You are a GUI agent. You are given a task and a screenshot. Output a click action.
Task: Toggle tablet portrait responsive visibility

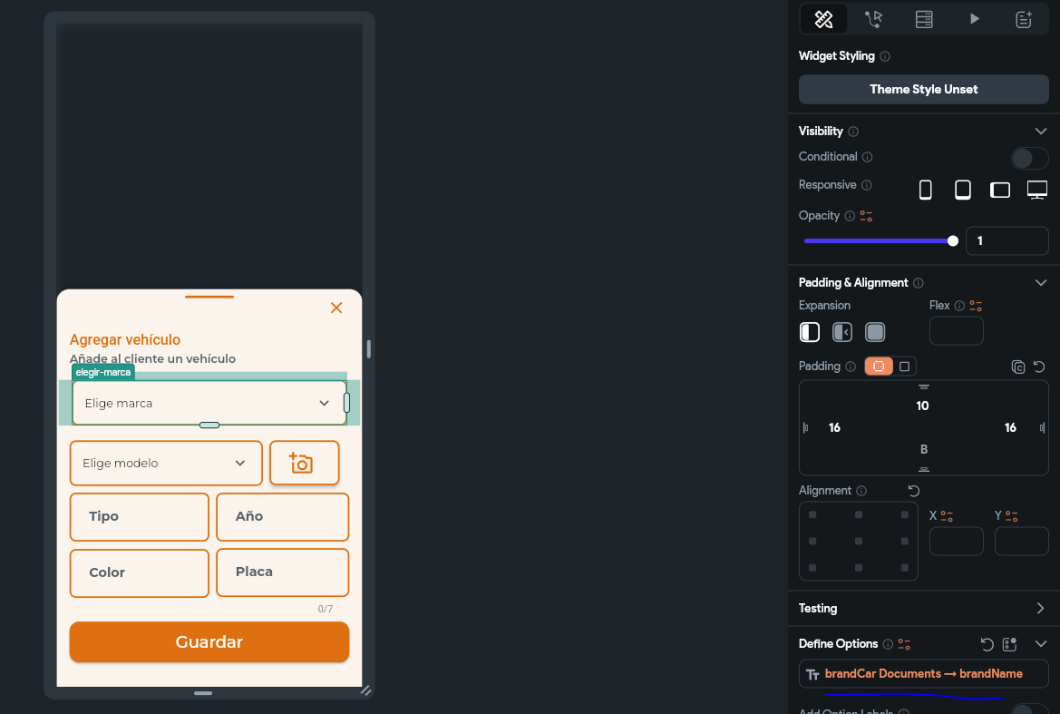pos(963,190)
